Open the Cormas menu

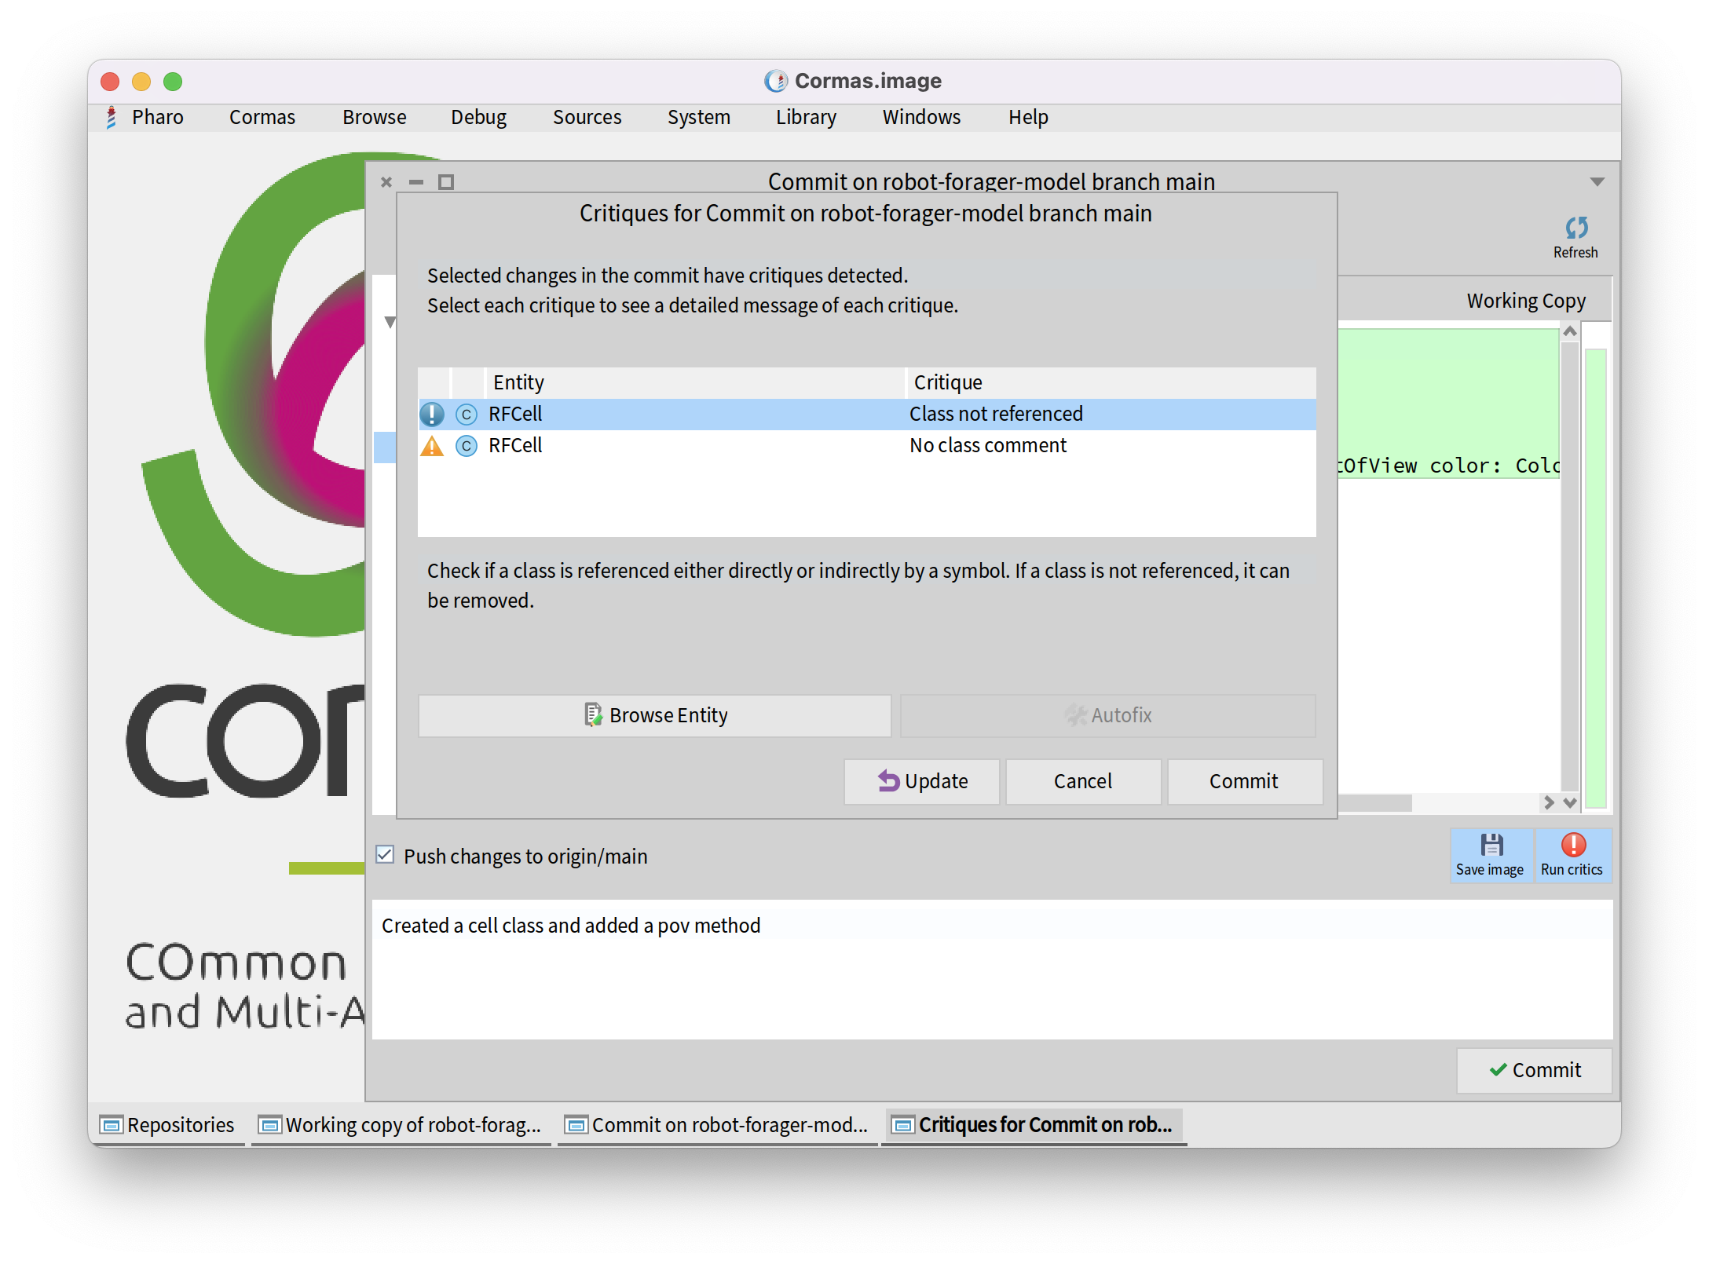(x=262, y=118)
